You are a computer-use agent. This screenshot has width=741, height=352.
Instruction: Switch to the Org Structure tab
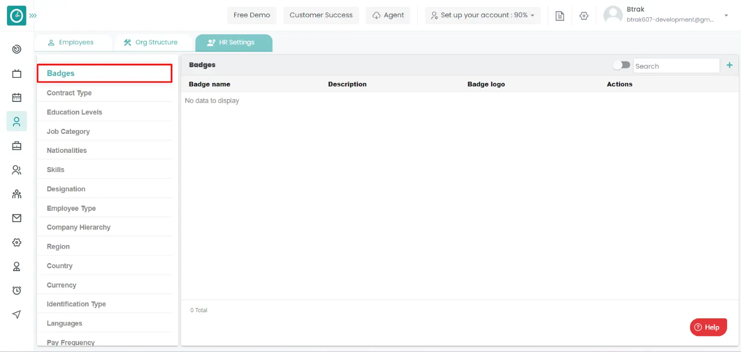tap(153, 43)
